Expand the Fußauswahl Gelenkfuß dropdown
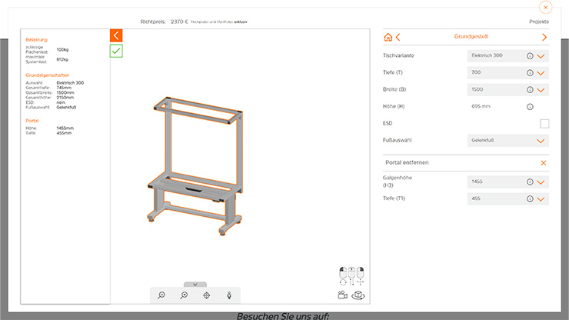 pyautogui.click(x=542, y=141)
